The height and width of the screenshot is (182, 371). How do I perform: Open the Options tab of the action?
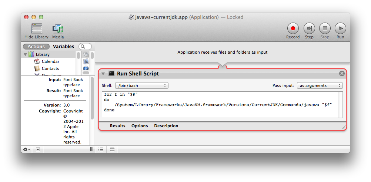click(x=140, y=126)
